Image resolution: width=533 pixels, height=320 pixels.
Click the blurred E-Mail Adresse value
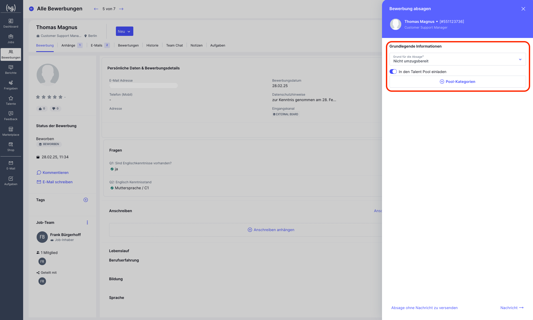[x=143, y=86]
